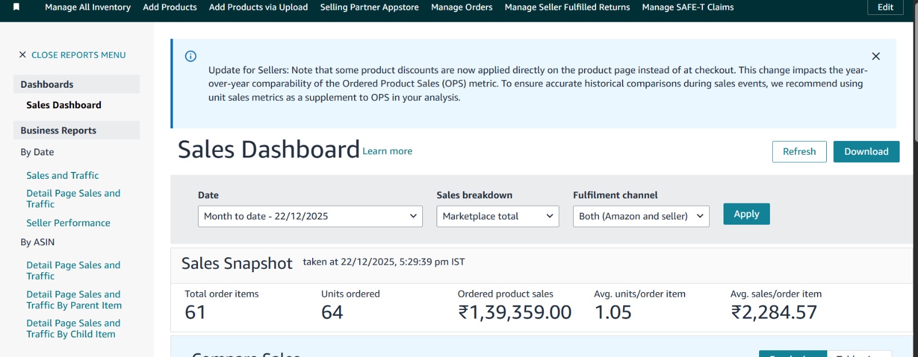Download the sales dashboard report

click(x=866, y=152)
